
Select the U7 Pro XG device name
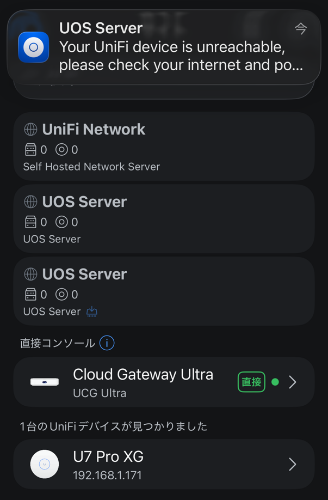[x=108, y=457]
